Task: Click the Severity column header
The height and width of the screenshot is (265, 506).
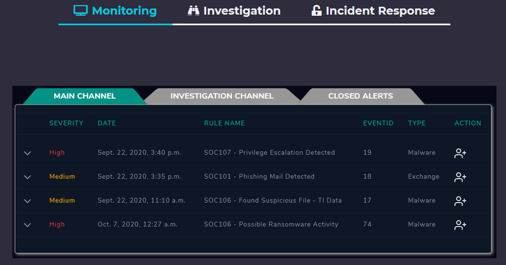Action: 66,124
